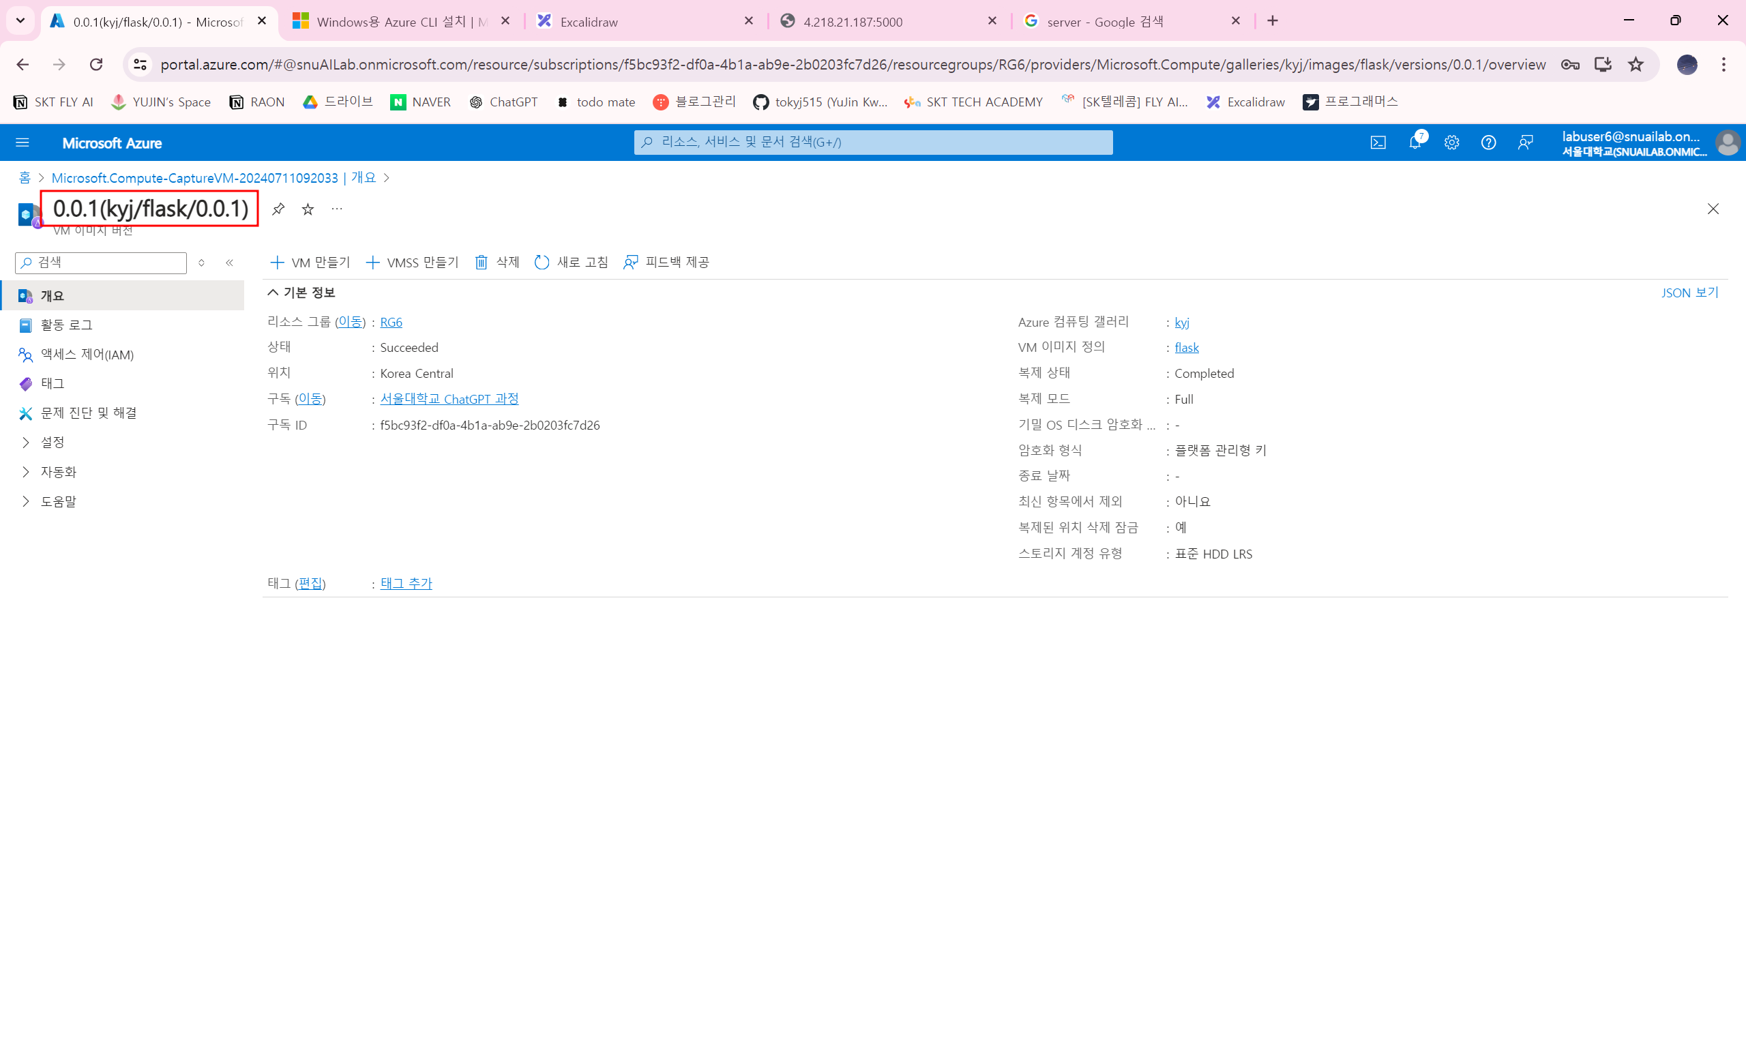
Task: Open portal settings gear
Action: (1451, 143)
